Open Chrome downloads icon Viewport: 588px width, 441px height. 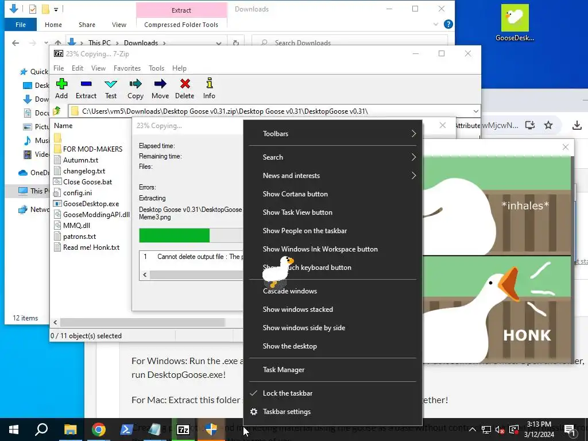pos(577,125)
